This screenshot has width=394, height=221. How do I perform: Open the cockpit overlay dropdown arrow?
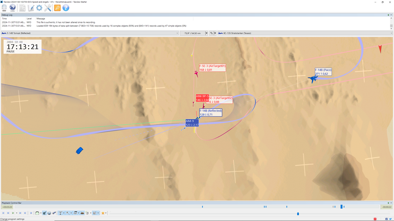coord(98,213)
